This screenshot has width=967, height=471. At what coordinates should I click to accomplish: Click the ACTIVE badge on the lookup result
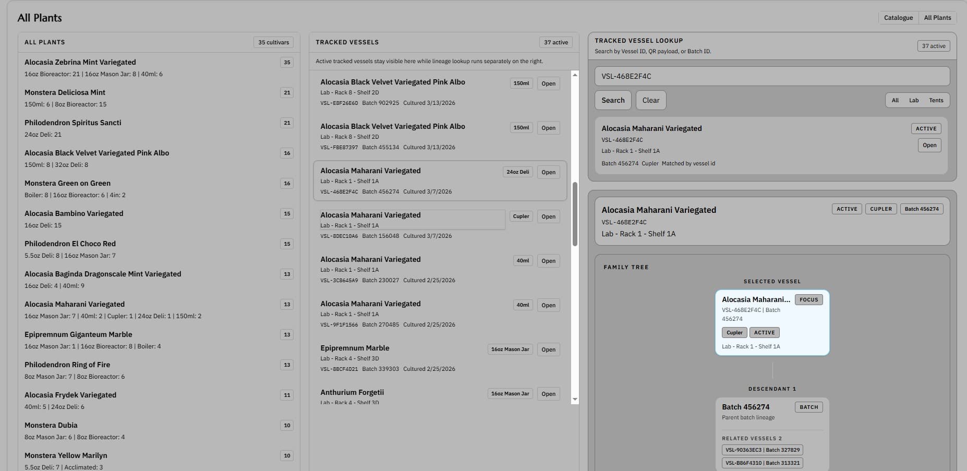point(926,128)
